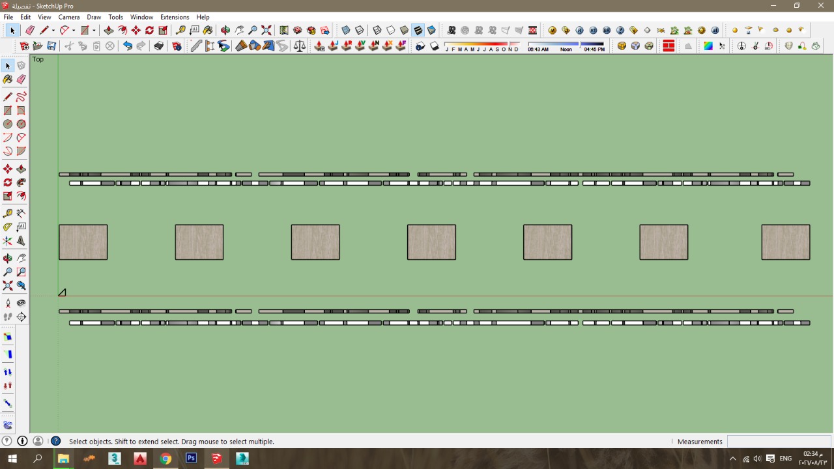Select the Push/Pull tool in top toolbar
The image size is (834, 469).
tap(108, 31)
